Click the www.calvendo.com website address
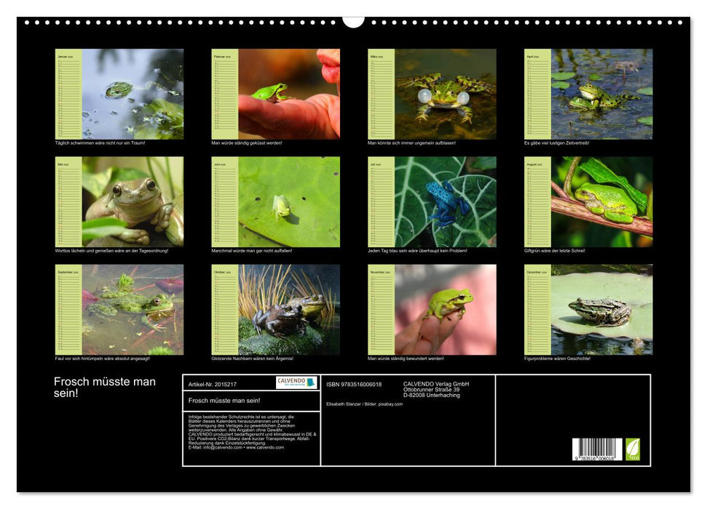The width and height of the screenshot is (707, 509). 265,448
